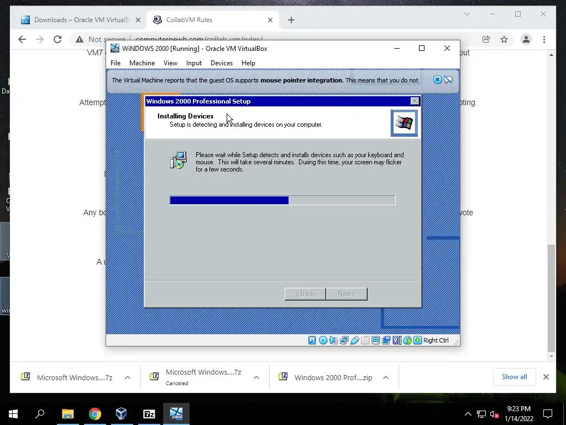Expand options for Windows 2000 Prof zip download

(385, 377)
